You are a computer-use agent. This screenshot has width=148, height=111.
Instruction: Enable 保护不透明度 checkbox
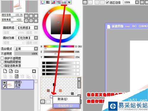coord(2,58)
